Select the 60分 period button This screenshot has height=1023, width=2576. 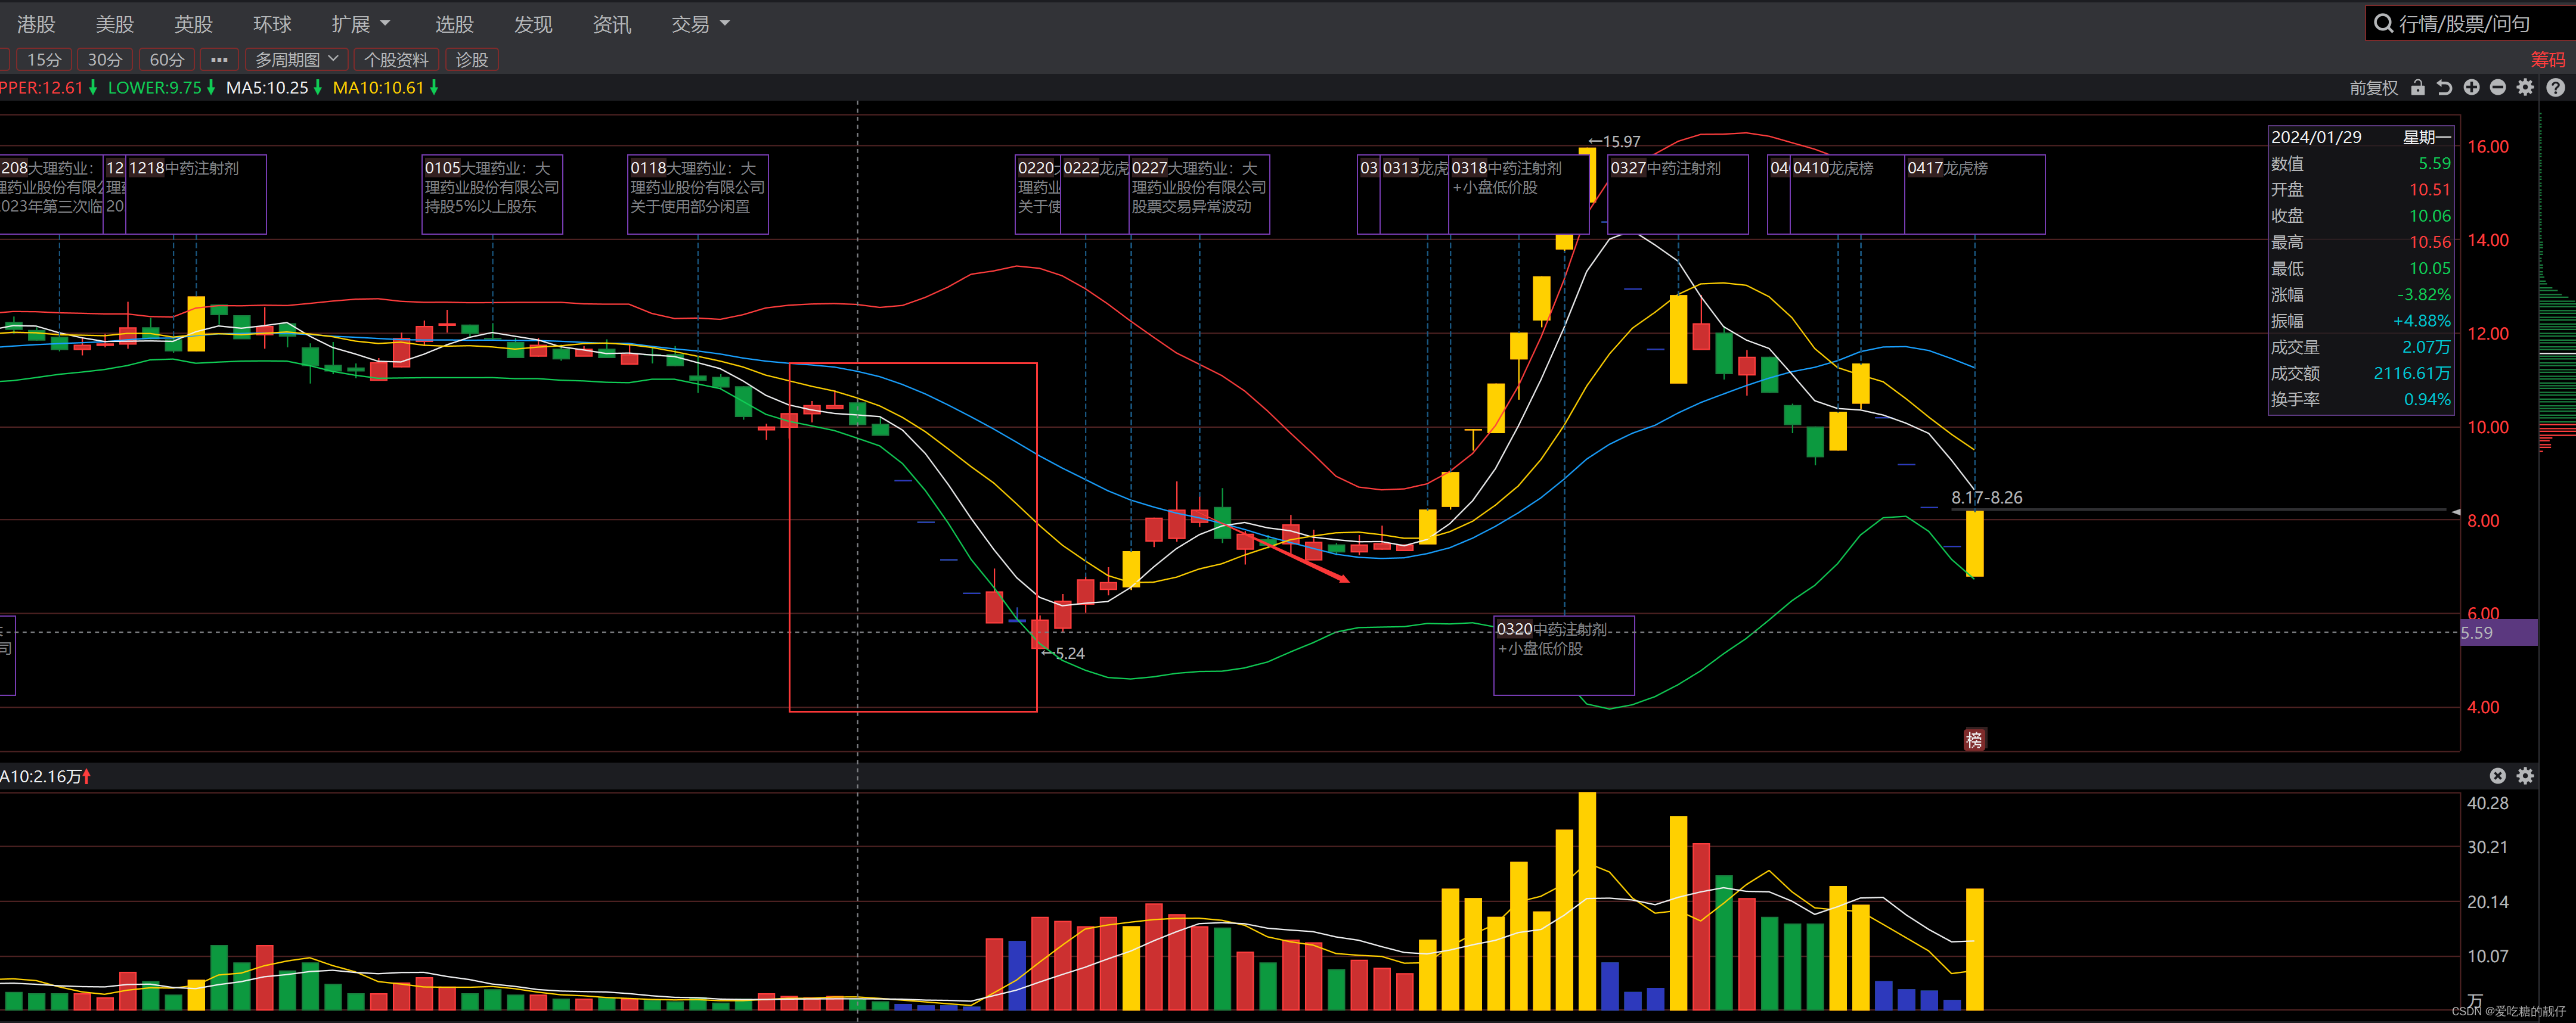coord(166,60)
